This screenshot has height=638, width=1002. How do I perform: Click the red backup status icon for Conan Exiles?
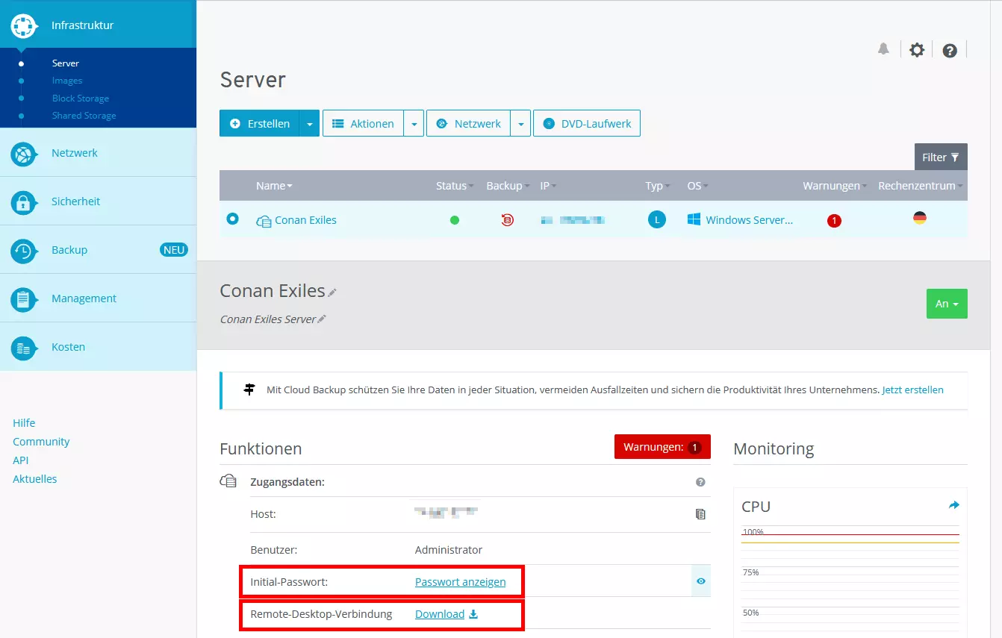[508, 220]
